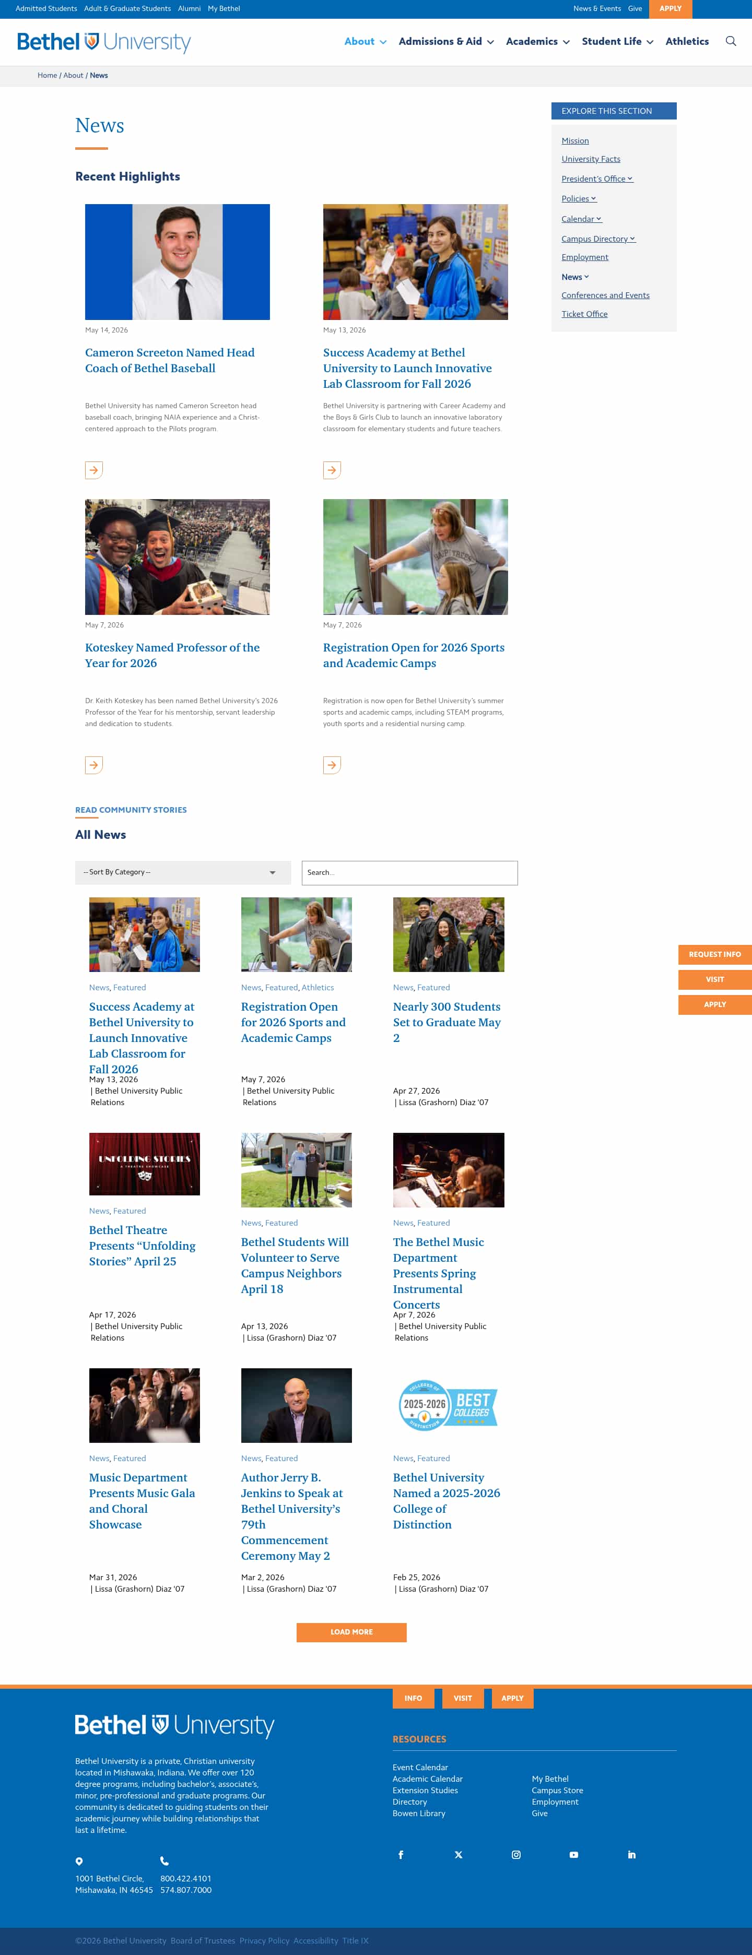Click the Athletics category tag on camps card
Viewport: 752px width, 1955px height.
(317, 987)
